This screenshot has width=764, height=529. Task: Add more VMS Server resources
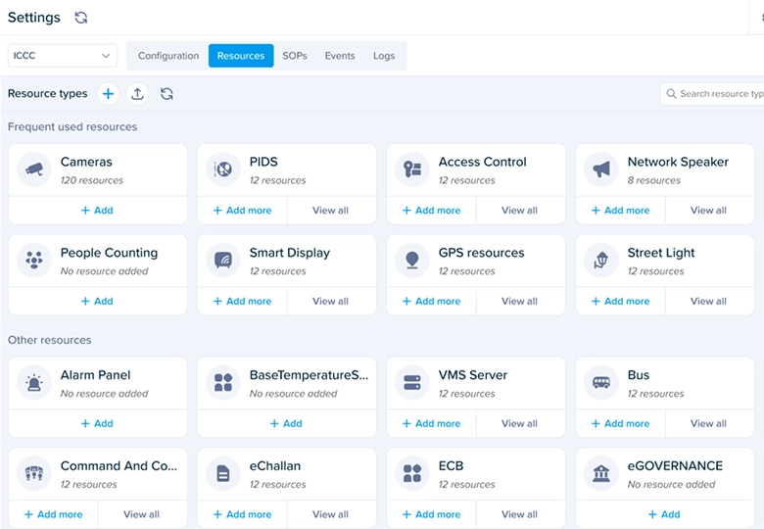[432, 424]
